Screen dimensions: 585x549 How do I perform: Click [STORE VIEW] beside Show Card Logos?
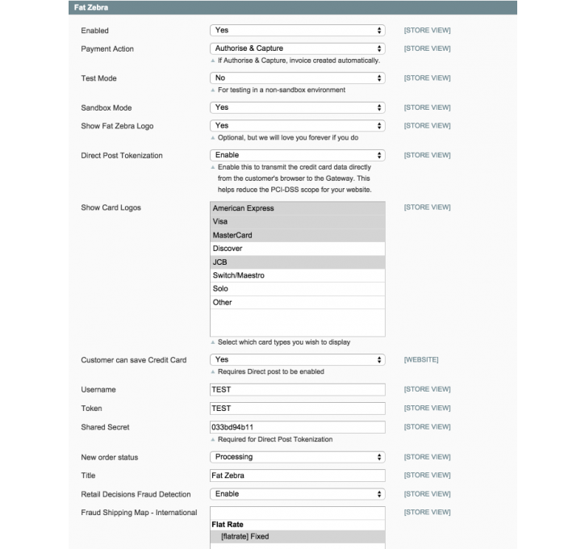click(x=427, y=207)
